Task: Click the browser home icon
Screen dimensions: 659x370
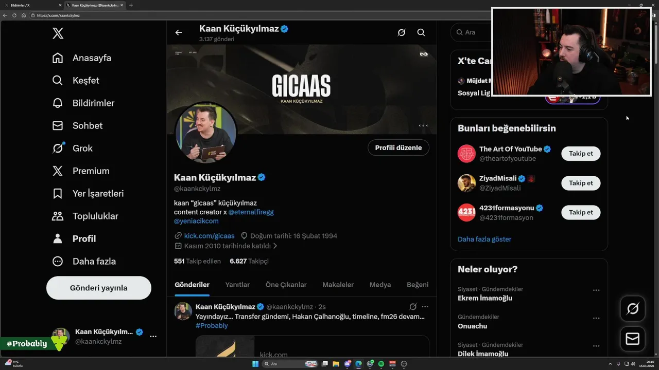Action: coord(24,15)
